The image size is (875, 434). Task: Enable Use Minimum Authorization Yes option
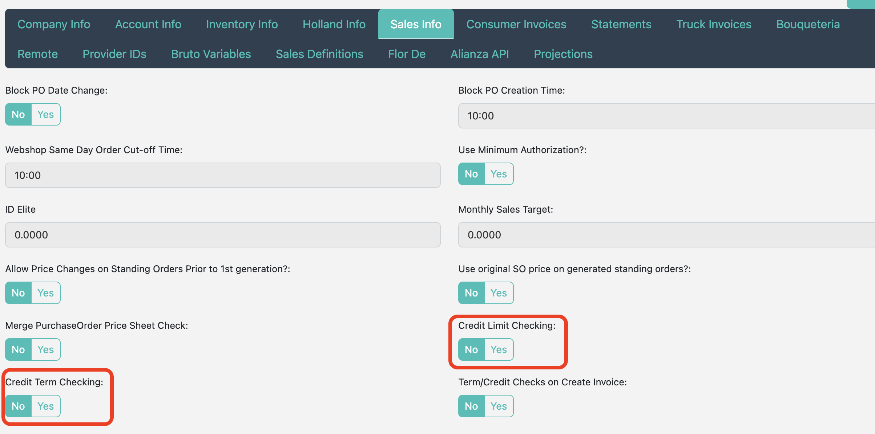pos(498,174)
